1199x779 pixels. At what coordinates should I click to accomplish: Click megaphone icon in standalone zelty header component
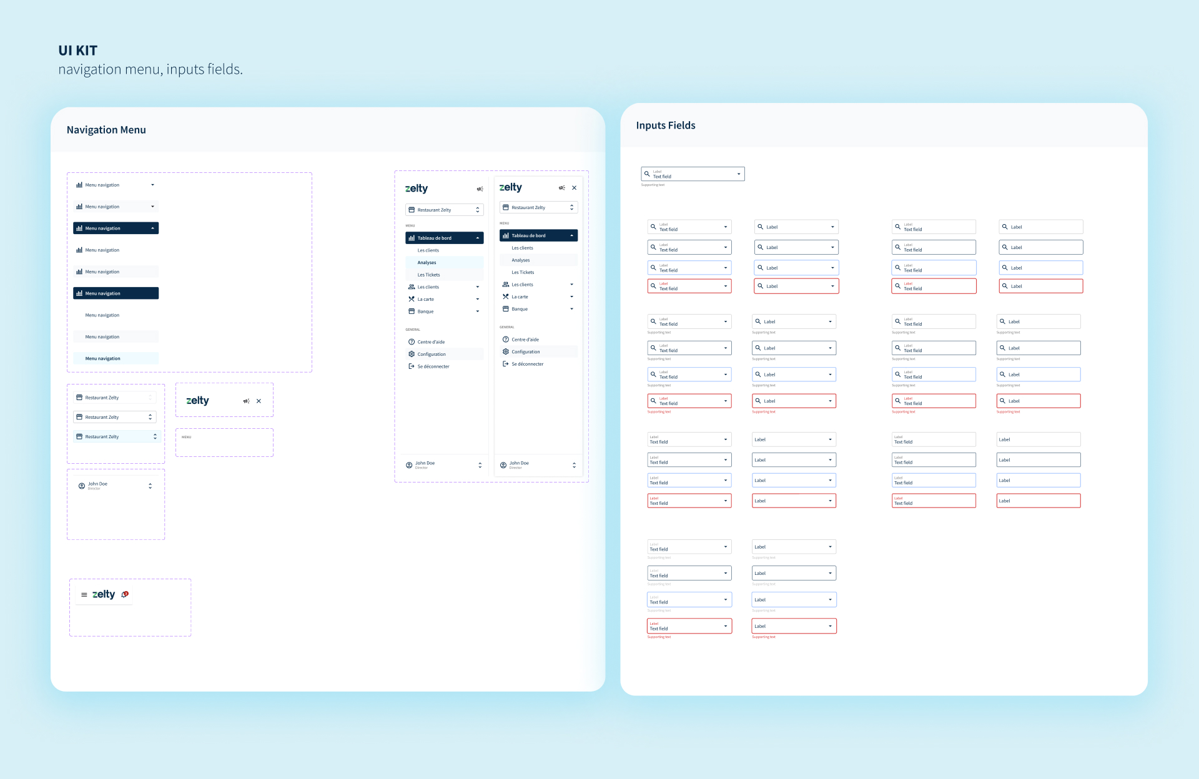[x=246, y=401]
